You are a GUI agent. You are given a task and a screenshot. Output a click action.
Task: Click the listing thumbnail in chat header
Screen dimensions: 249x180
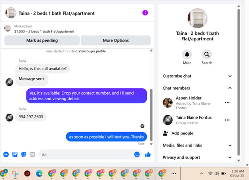pyautogui.click(x=11, y=12)
